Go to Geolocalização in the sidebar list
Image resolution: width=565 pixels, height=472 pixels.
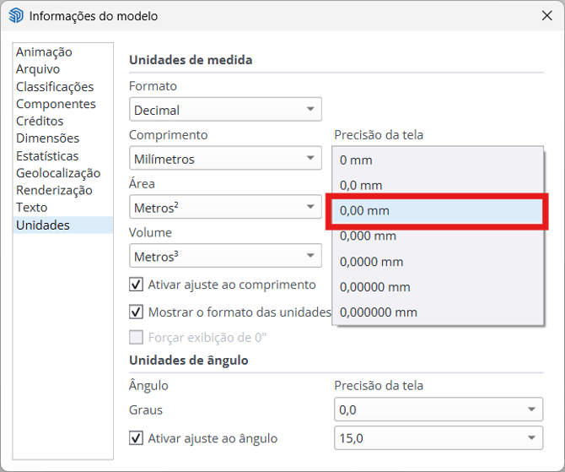[x=58, y=173]
